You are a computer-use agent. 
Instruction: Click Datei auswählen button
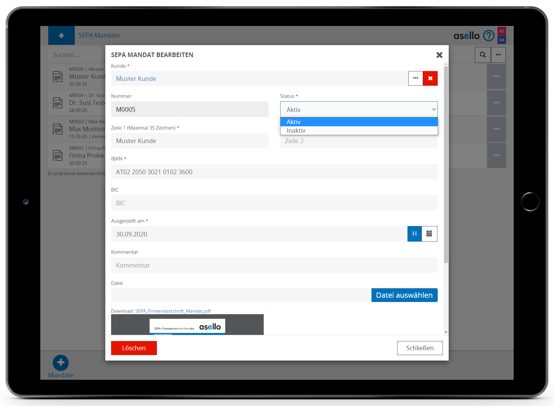404,295
